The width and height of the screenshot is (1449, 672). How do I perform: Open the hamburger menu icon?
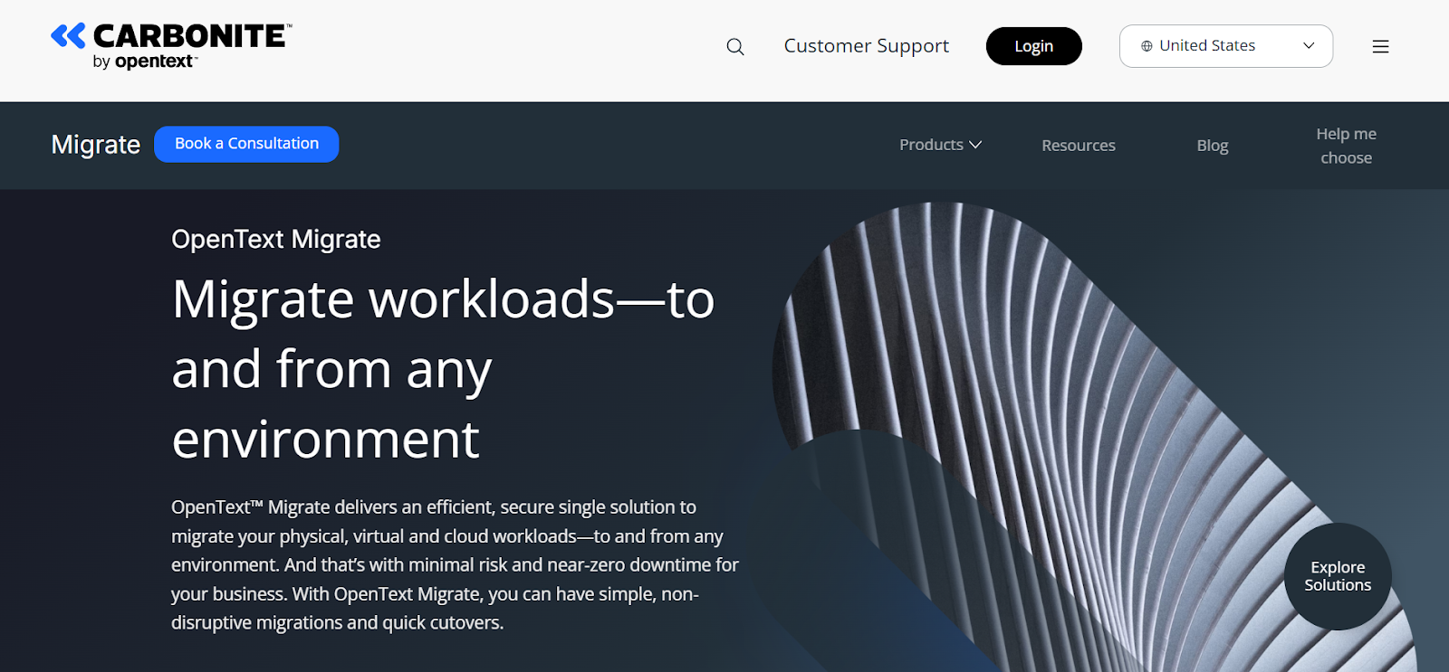1380,47
